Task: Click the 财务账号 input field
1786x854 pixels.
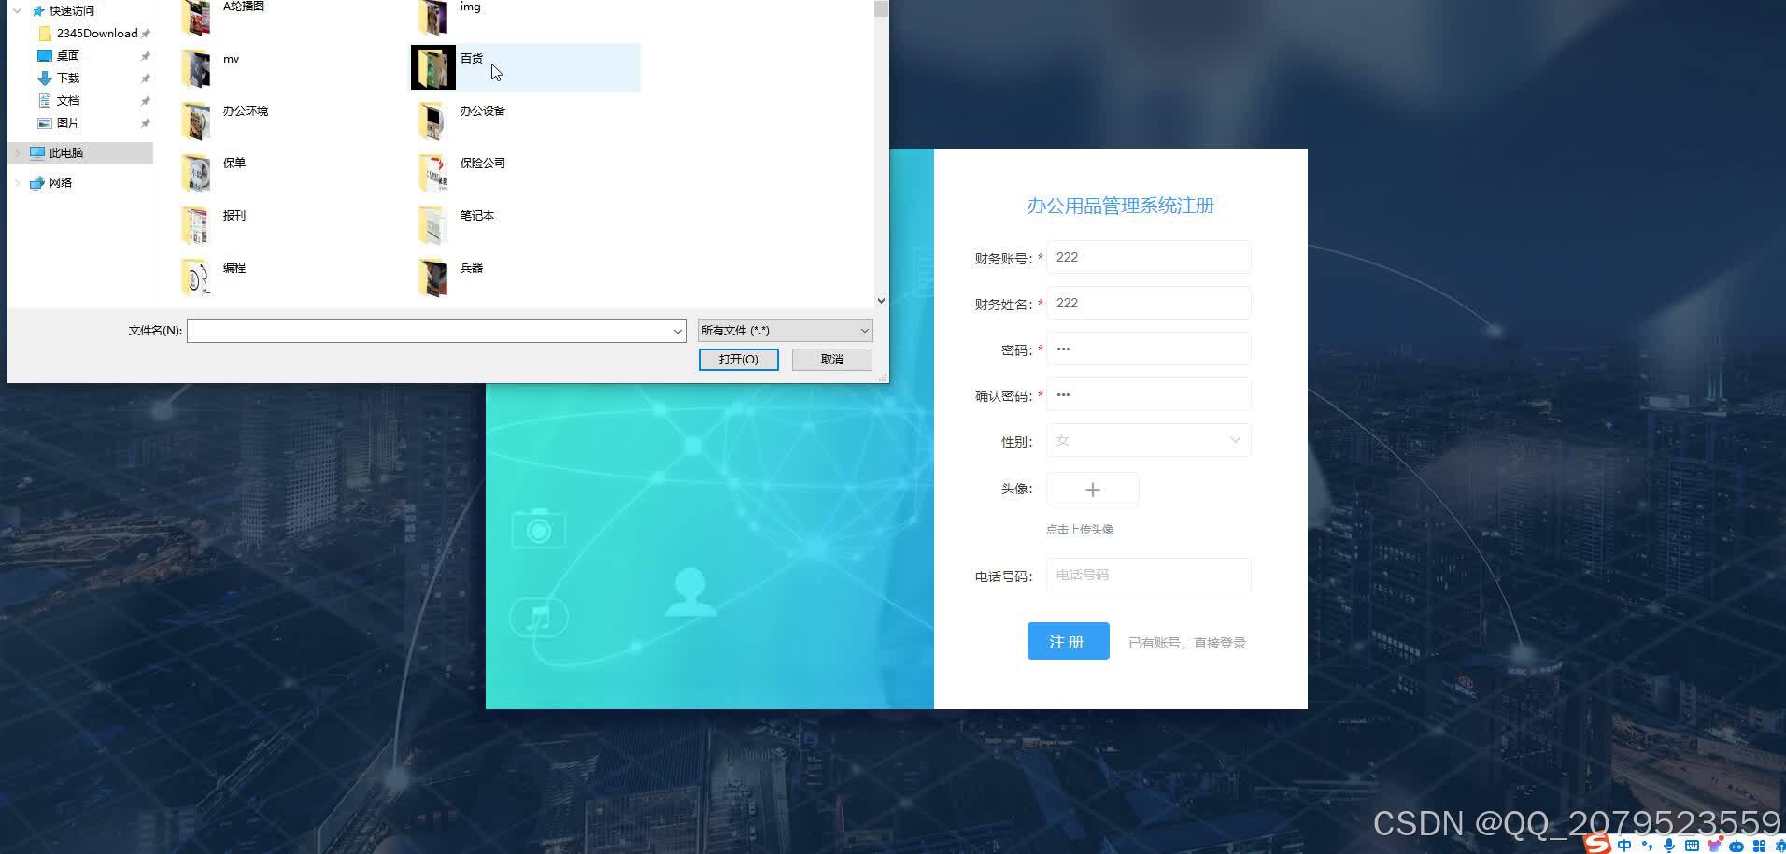Action: point(1149,257)
